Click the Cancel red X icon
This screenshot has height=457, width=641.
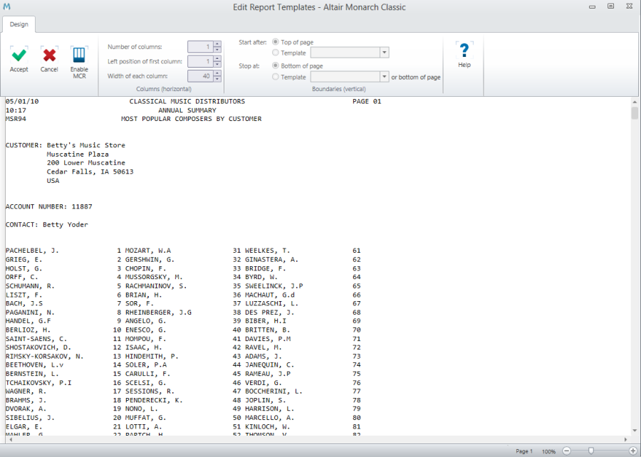pyautogui.click(x=49, y=54)
